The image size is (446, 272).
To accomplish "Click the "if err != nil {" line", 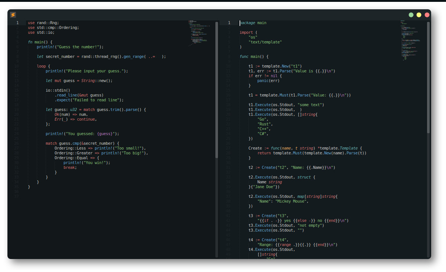I will (x=265, y=76).
